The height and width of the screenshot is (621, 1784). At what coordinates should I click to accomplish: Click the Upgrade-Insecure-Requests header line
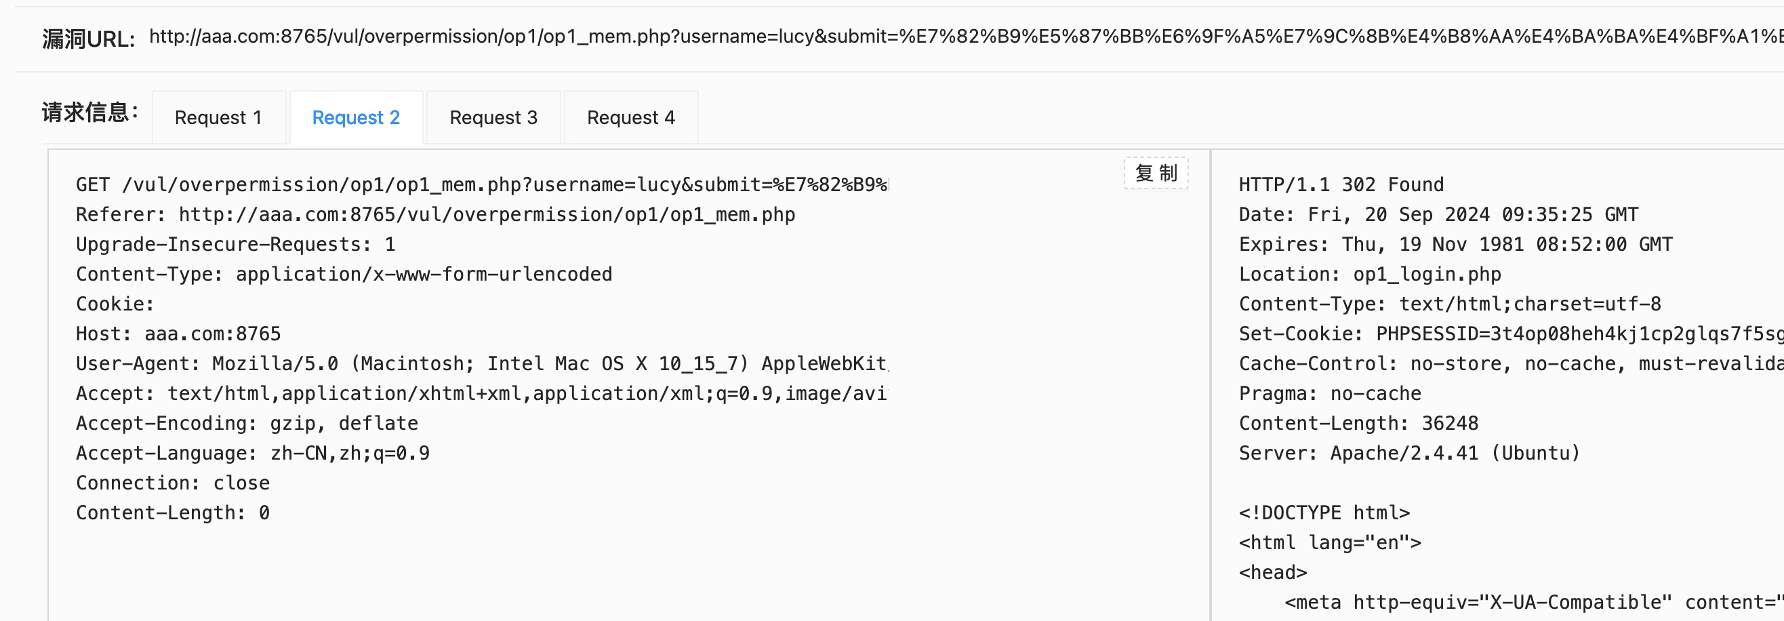(x=235, y=244)
